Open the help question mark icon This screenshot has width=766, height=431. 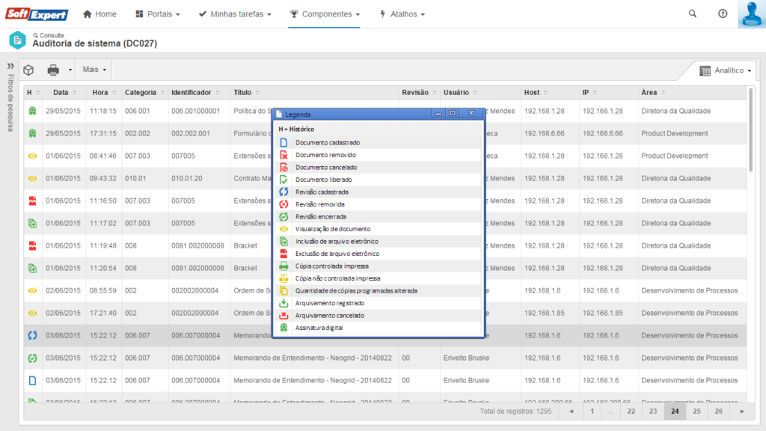click(723, 14)
